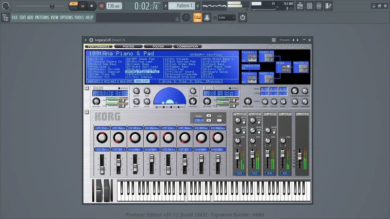Click the COMBINATION 01 block in the routing diagram
The image size is (390, 219).
coord(251,67)
